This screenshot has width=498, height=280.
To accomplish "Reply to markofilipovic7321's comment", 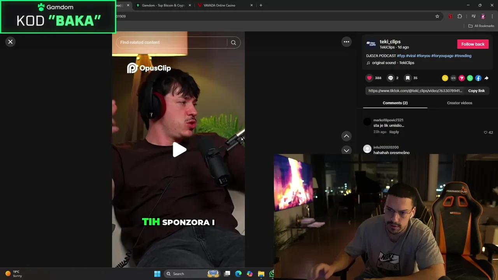I will tap(394, 132).
